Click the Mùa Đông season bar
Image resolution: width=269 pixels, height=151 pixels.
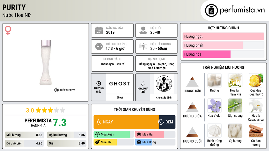155,142
